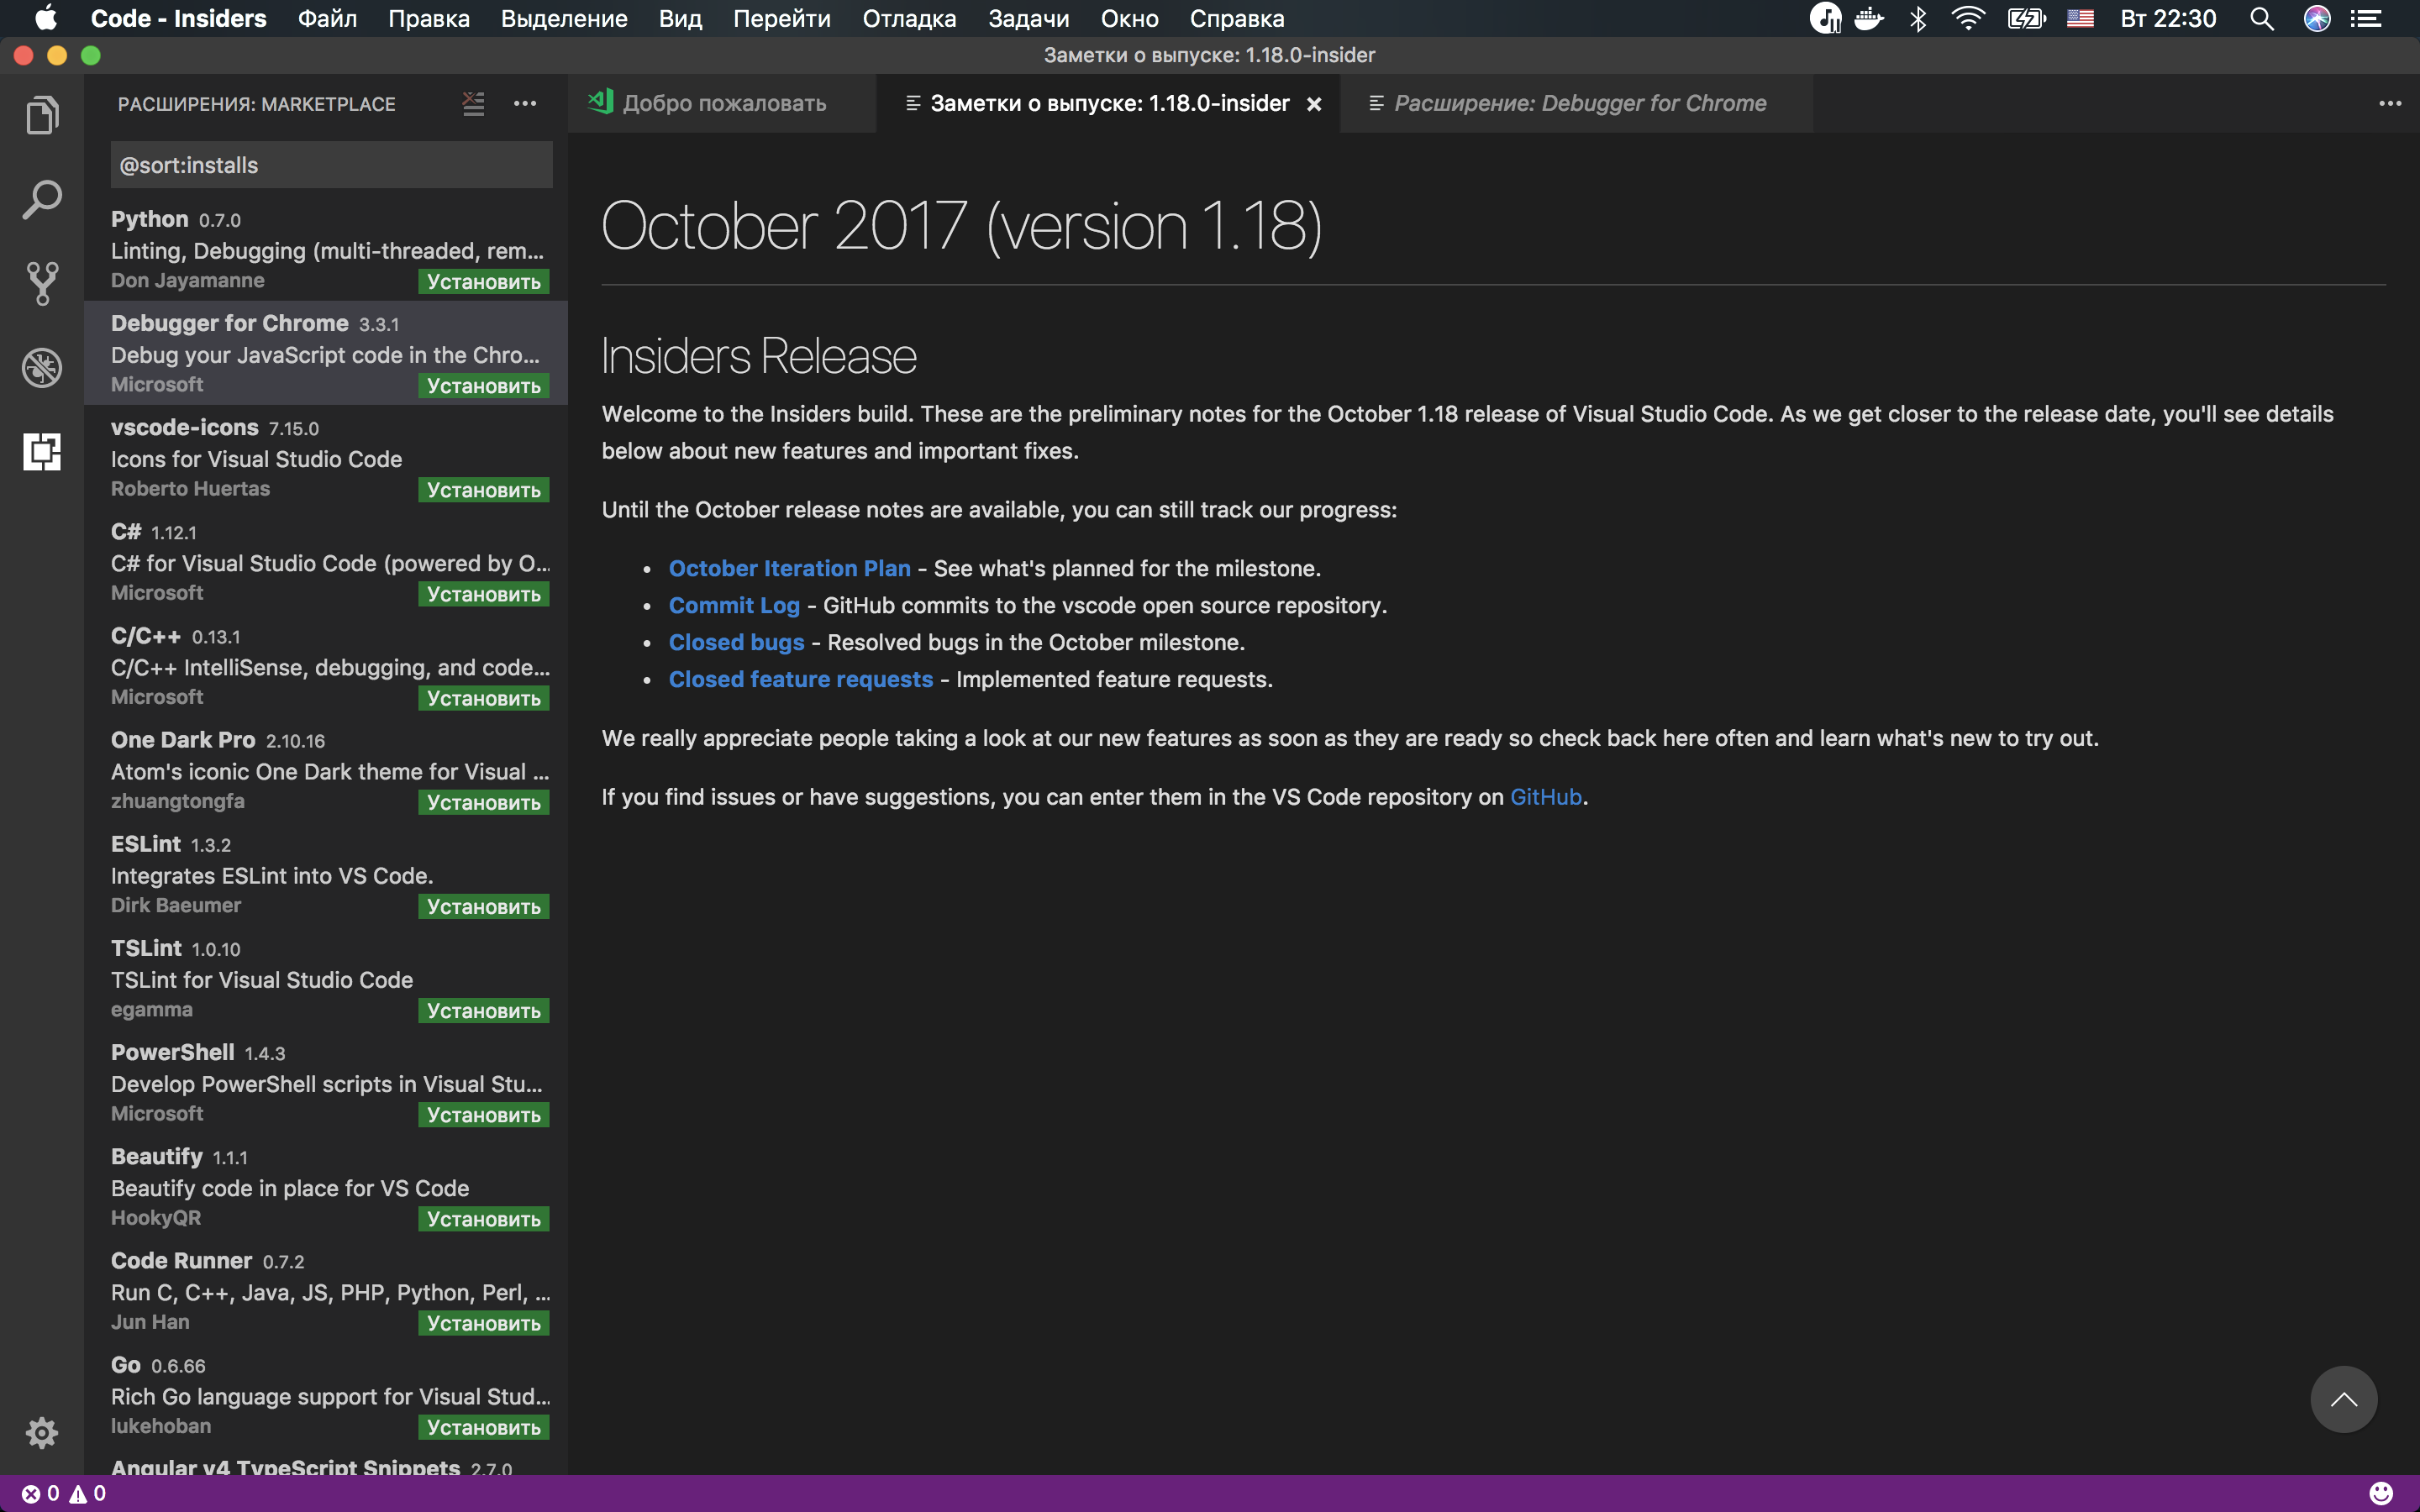
Task: Click the extensions search input field
Action: (x=331, y=164)
